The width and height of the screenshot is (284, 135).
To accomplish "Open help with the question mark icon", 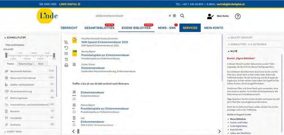I will (x=238, y=16).
